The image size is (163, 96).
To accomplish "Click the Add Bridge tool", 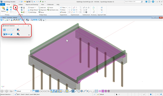I will point(32,12).
